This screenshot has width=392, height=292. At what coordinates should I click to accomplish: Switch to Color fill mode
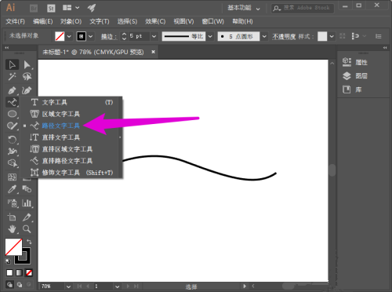(9, 272)
